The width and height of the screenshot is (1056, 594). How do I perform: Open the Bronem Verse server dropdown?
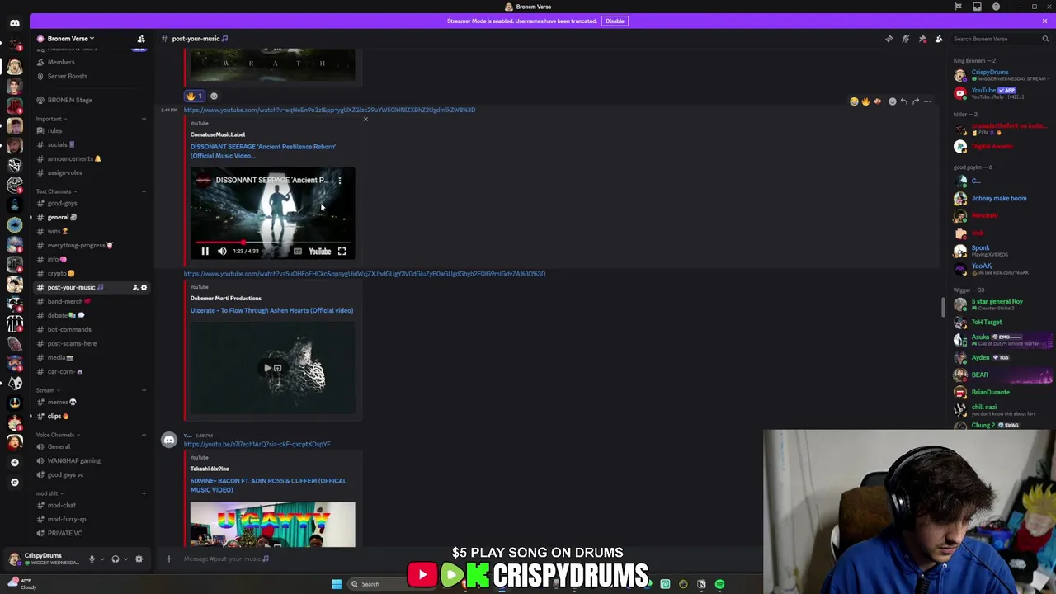pyautogui.click(x=71, y=39)
